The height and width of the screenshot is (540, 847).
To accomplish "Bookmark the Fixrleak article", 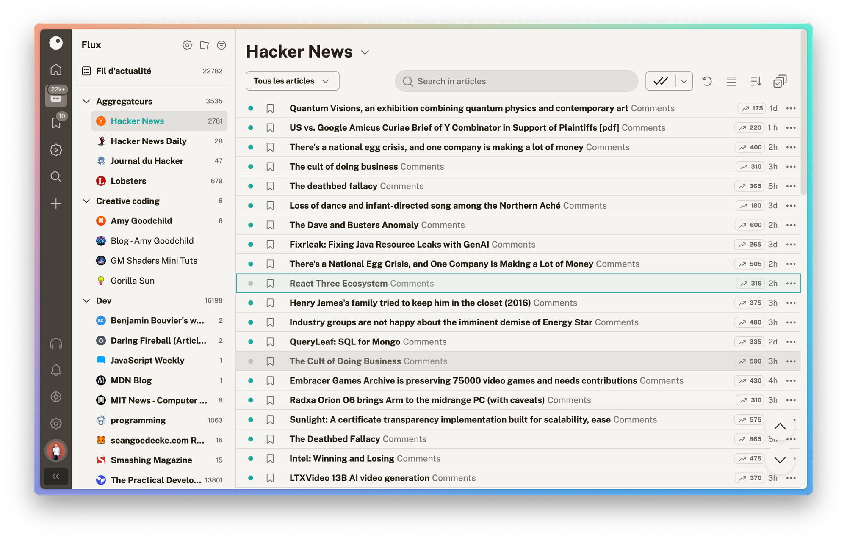I will [x=270, y=245].
